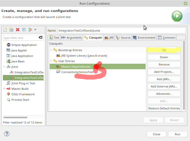This screenshot has height=141, width=190.
Task: Select Java Applet configuration type
Action: [x=19, y=50]
